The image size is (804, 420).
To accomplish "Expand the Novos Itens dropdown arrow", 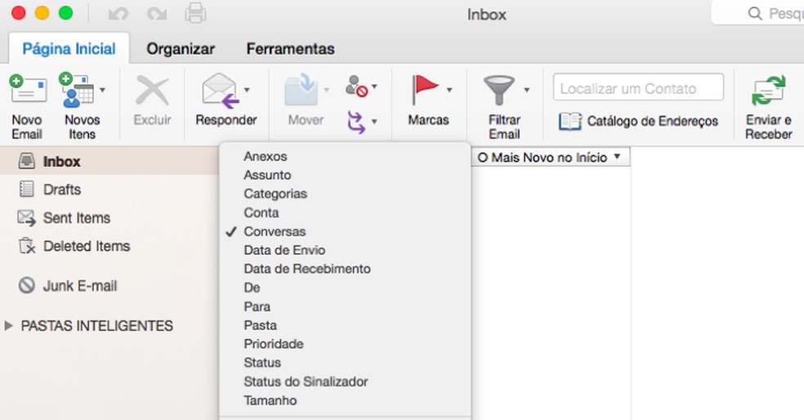I will tap(102, 90).
